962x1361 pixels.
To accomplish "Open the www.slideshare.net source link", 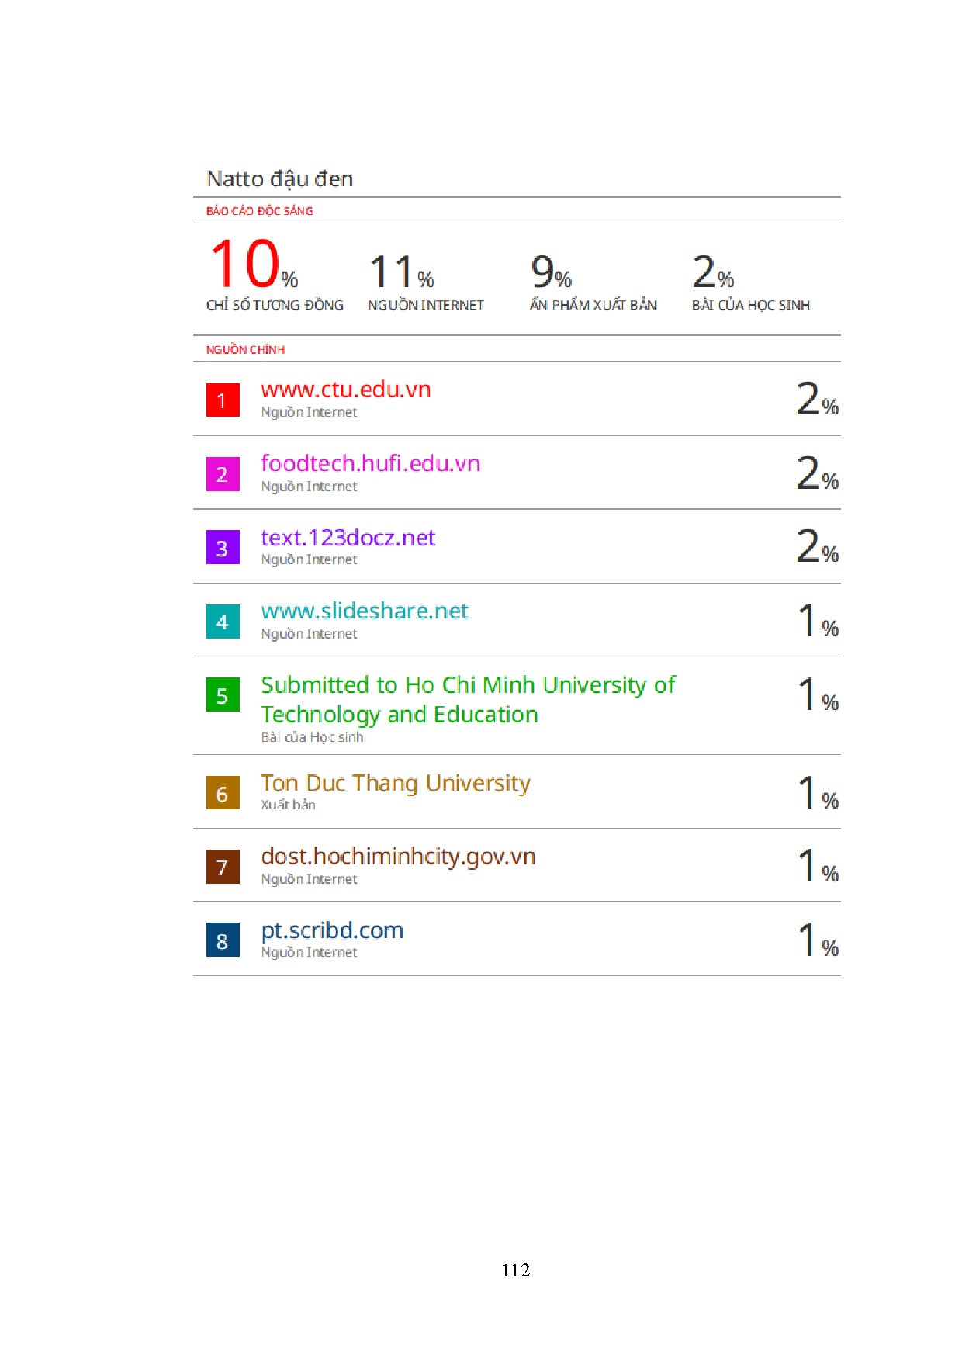I will click(x=364, y=611).
